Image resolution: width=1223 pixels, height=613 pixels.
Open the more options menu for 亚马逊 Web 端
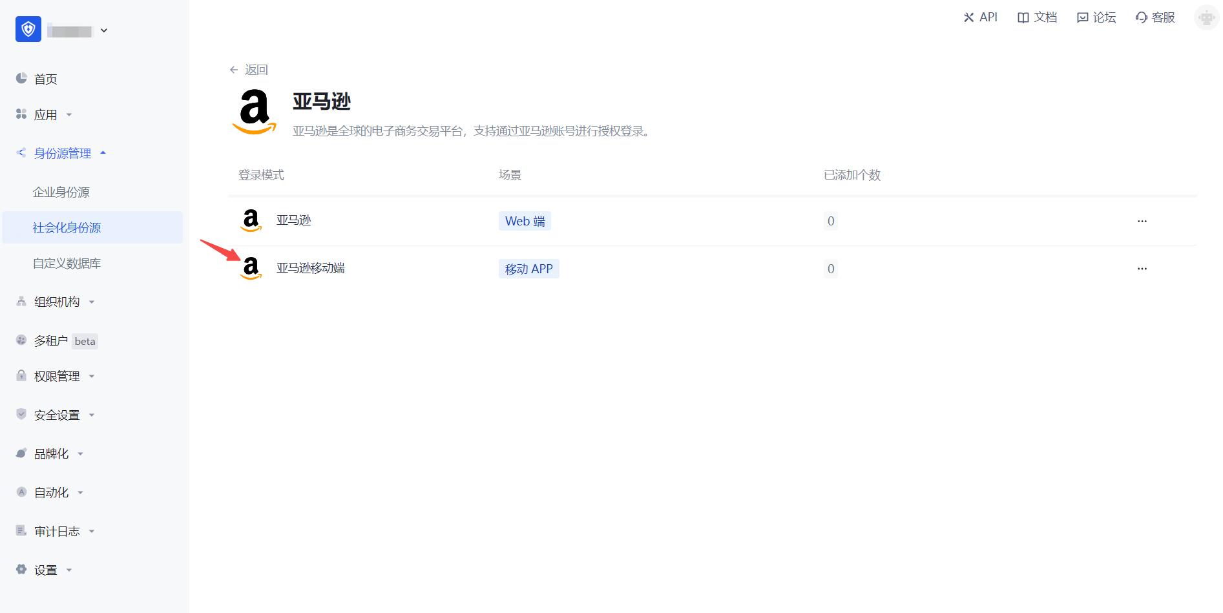(x=1142, y=221)
